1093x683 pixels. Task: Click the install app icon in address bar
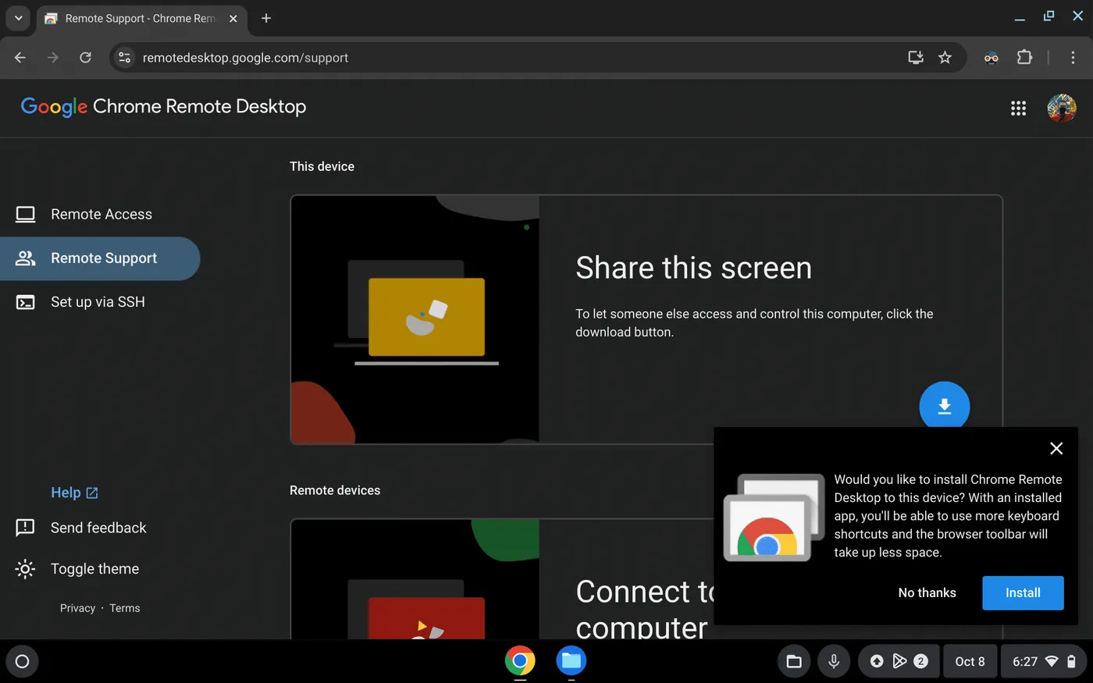point(916,57)
